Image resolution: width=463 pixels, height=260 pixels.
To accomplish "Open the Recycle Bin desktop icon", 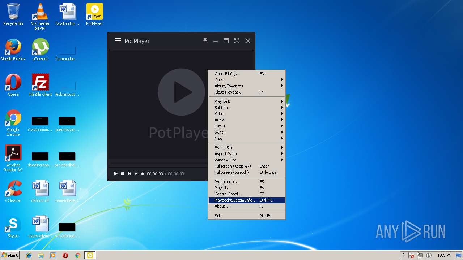I will 13,14.
